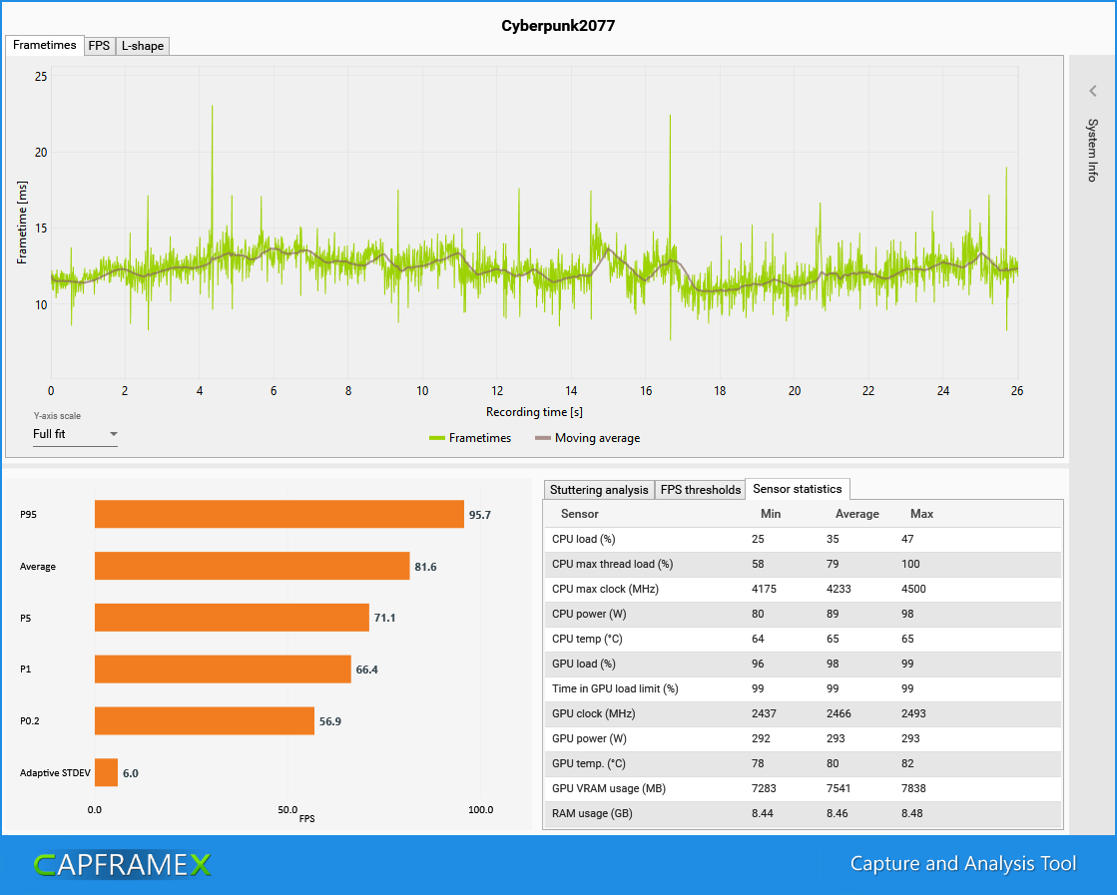This screenshot has height=895, width=1117.
Task: Select the CPU load (%) row
Action: click(803, 539)
